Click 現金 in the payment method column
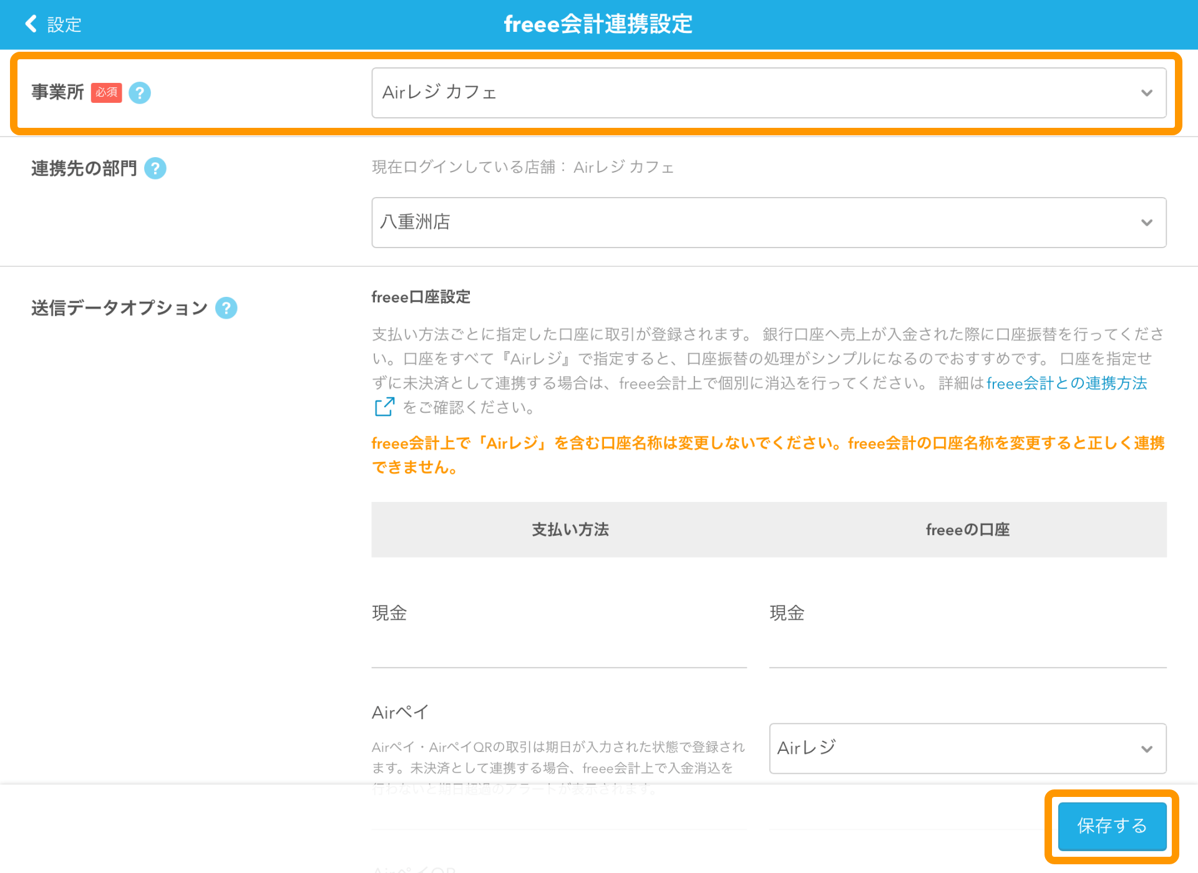The width and height of the screenshot is (1198, 873). click(x=389, y=613)
